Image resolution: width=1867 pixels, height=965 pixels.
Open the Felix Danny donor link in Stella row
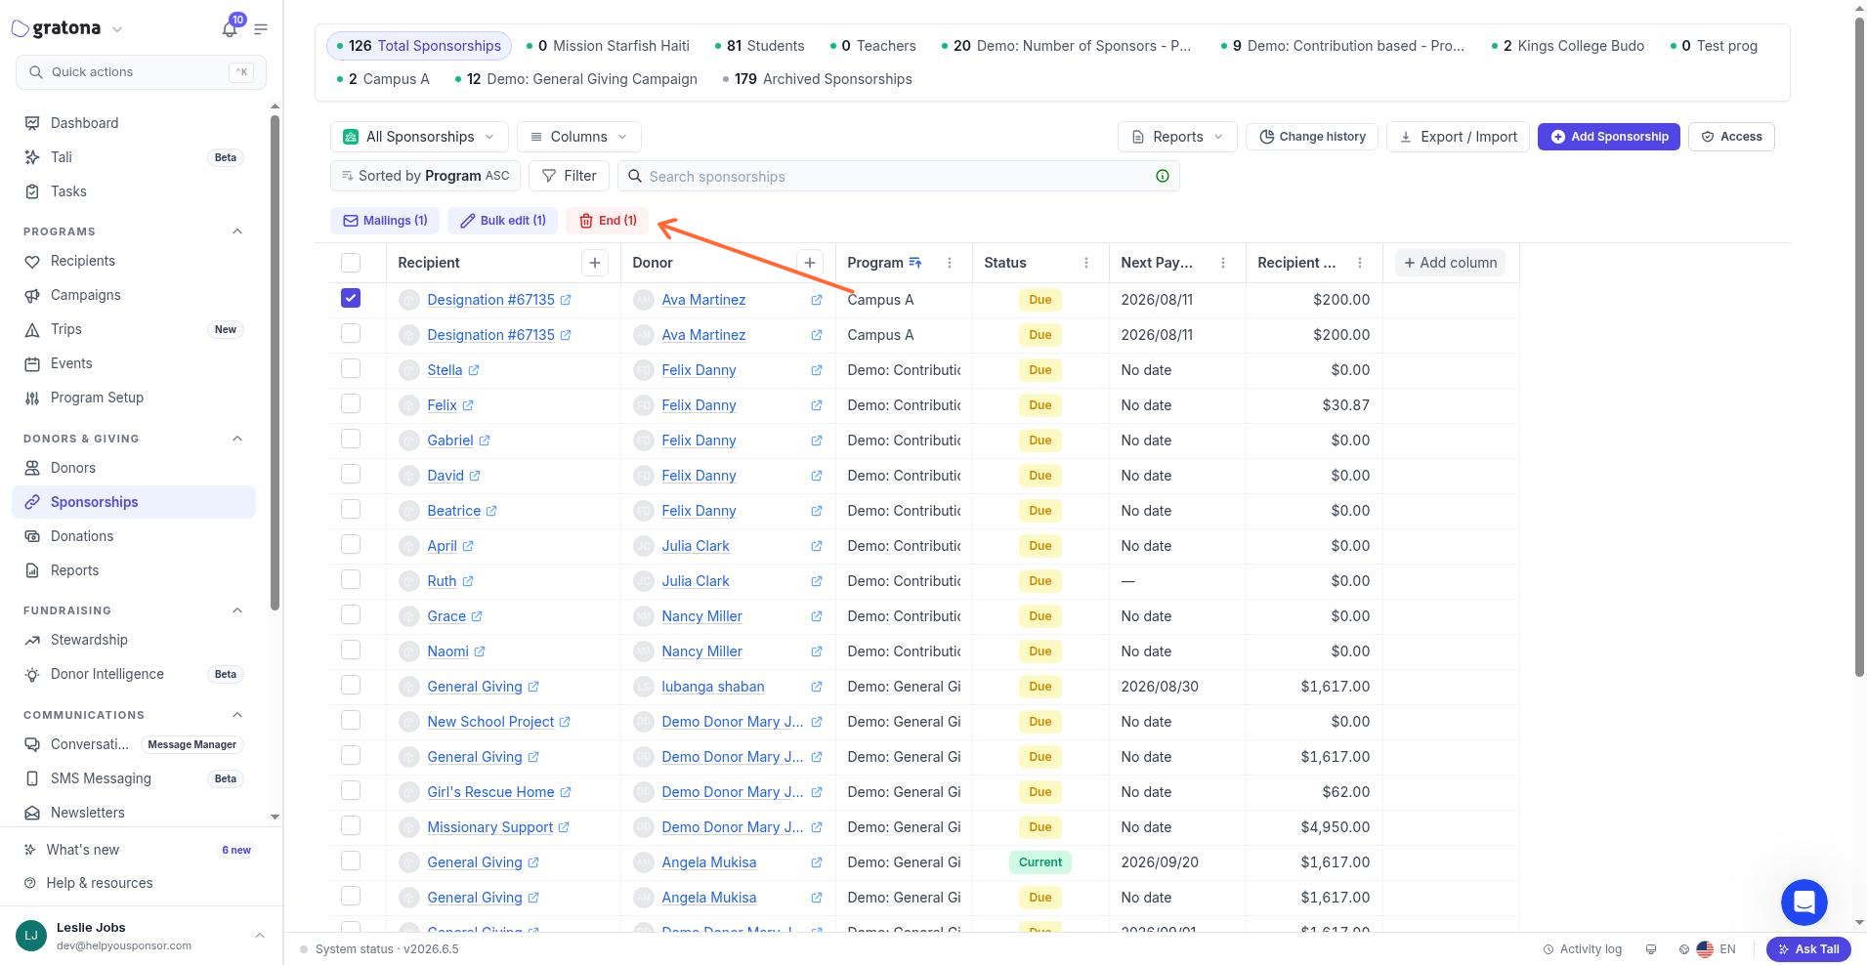click(699, 370)
